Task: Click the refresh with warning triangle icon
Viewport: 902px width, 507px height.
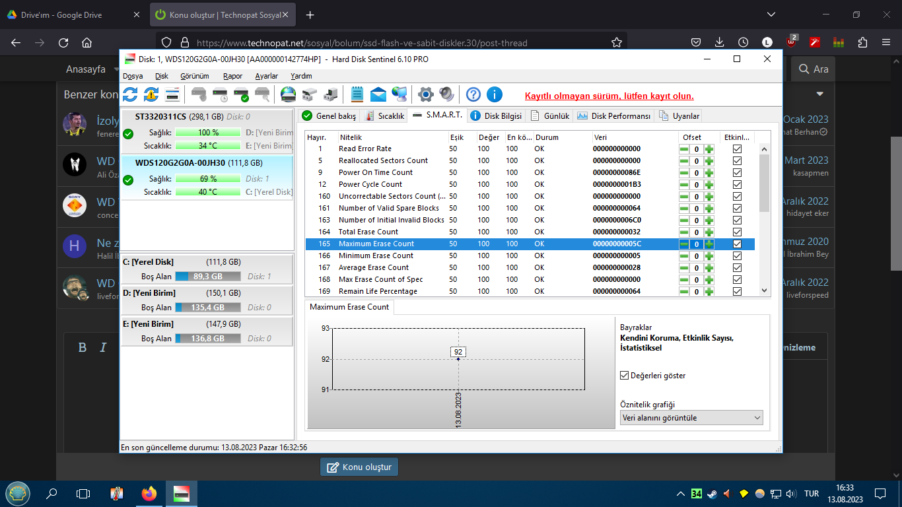Action: pos(151,94)
